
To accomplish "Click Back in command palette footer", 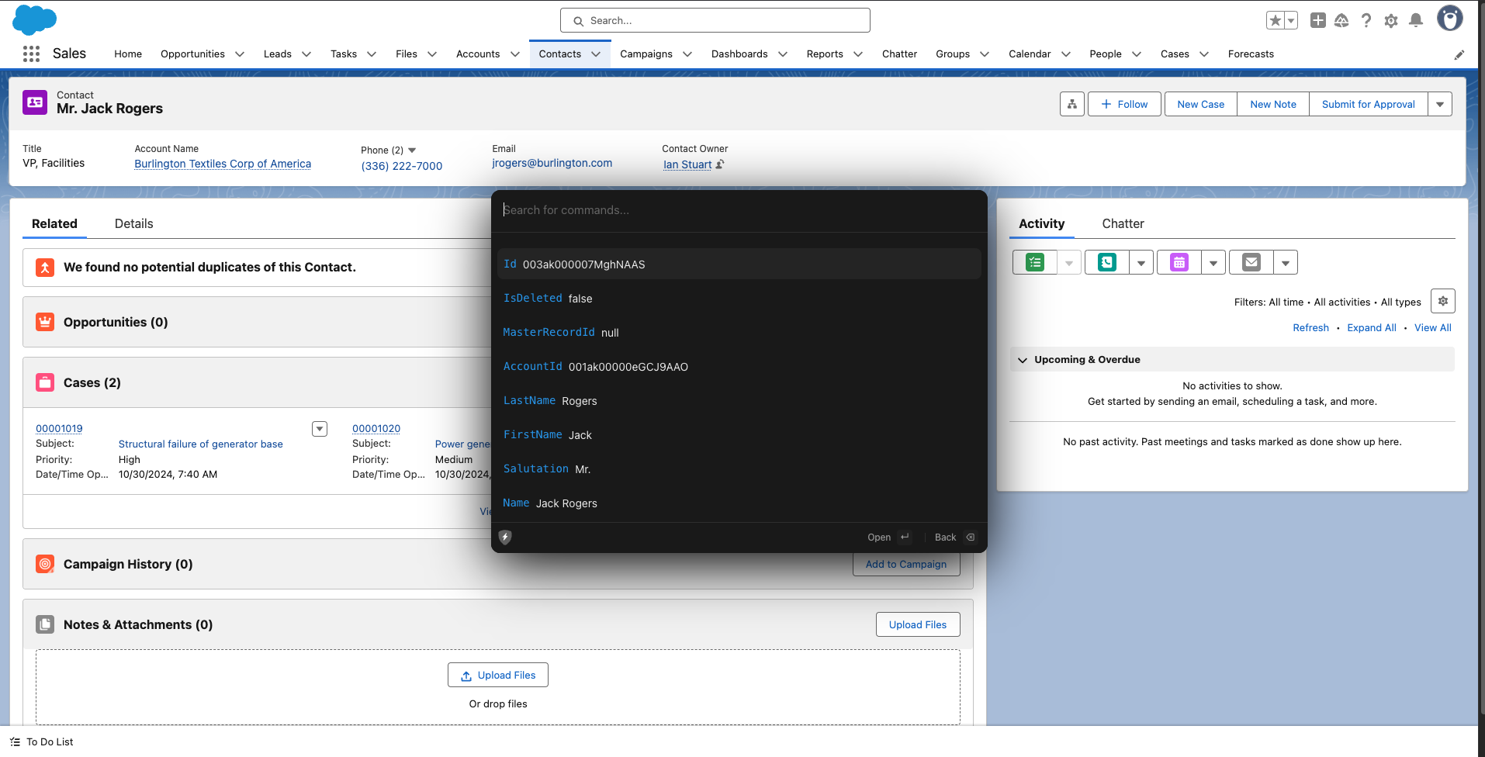I will pos(955,537).
